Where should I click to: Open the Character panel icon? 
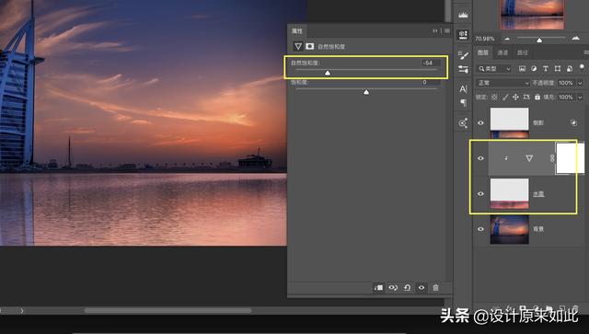coord(463,89)
